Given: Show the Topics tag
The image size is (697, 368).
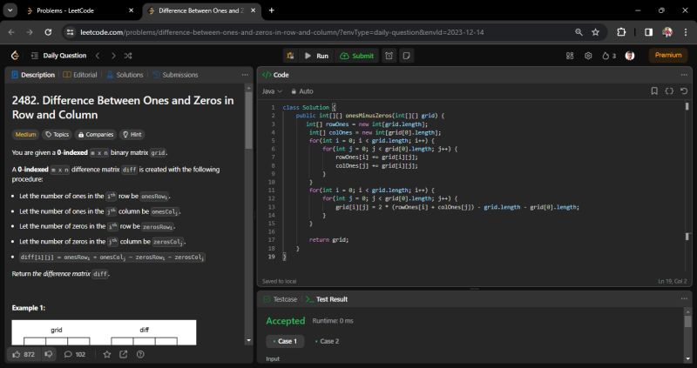Looking at the screenshot, I should coord(58,135).
